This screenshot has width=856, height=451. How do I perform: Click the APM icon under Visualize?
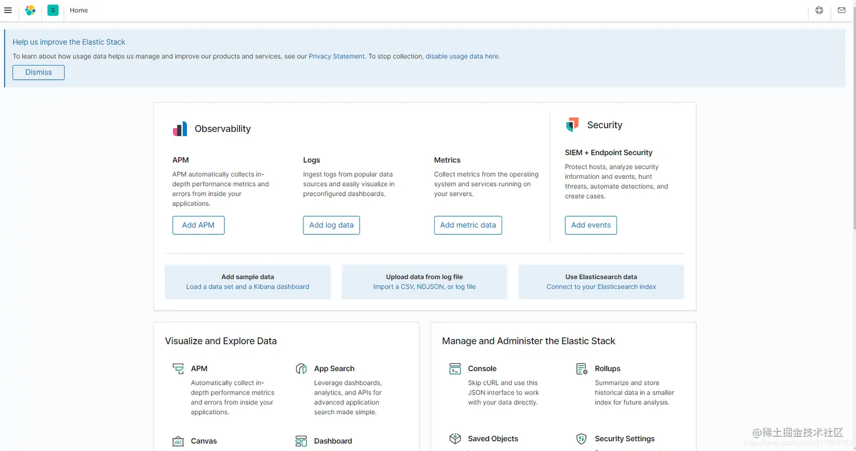(178, 369)
